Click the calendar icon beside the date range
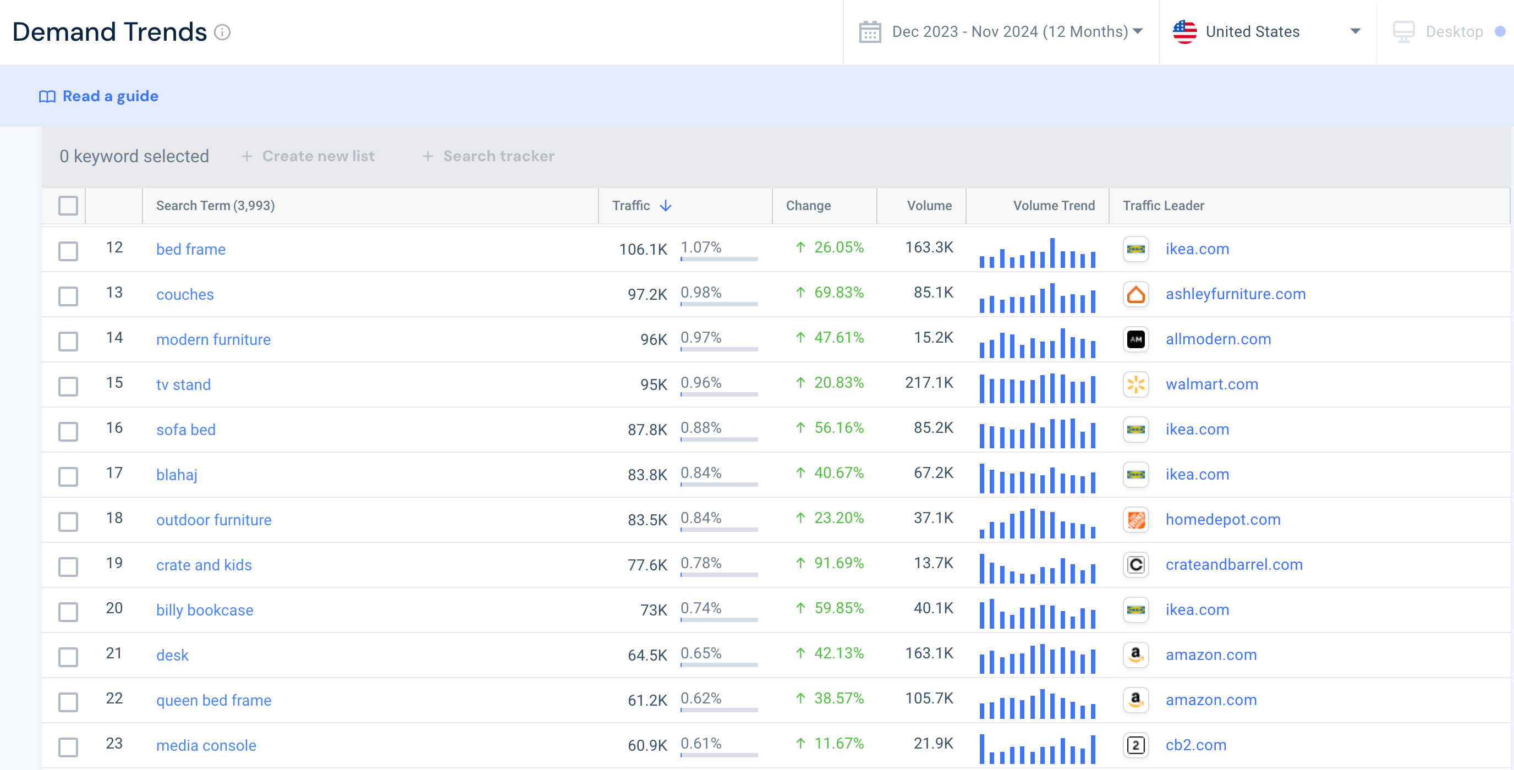The width and height of the screenshot is (1514, 770). 871,31
